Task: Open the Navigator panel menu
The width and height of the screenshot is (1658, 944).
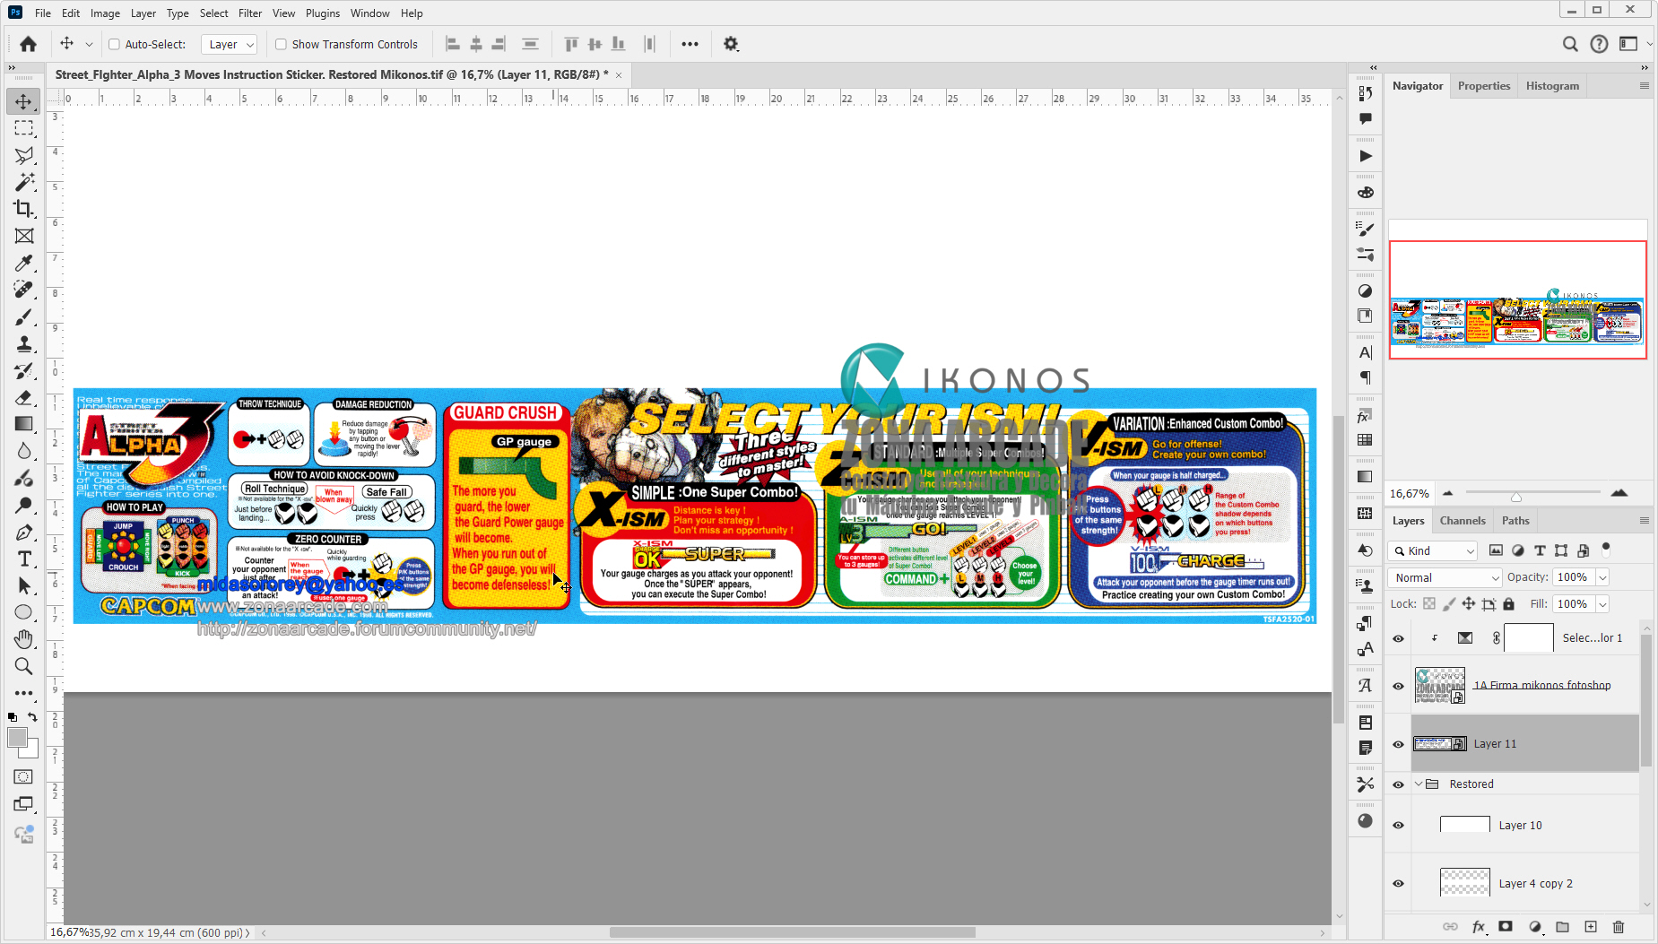Action: coord(1644,86)
